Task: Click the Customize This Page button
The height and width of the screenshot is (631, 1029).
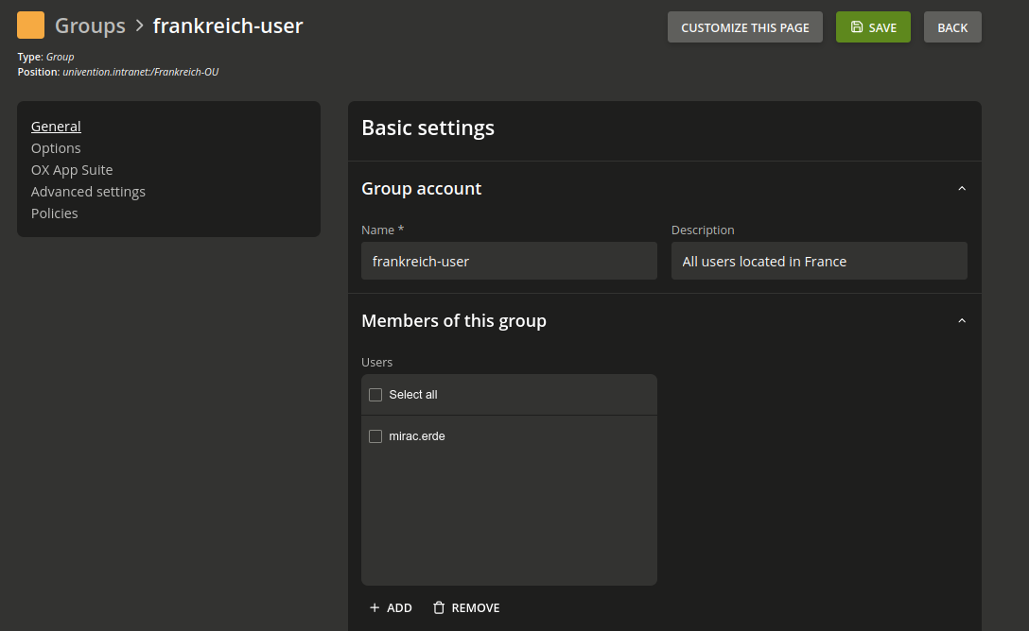Action: (745, 27)
